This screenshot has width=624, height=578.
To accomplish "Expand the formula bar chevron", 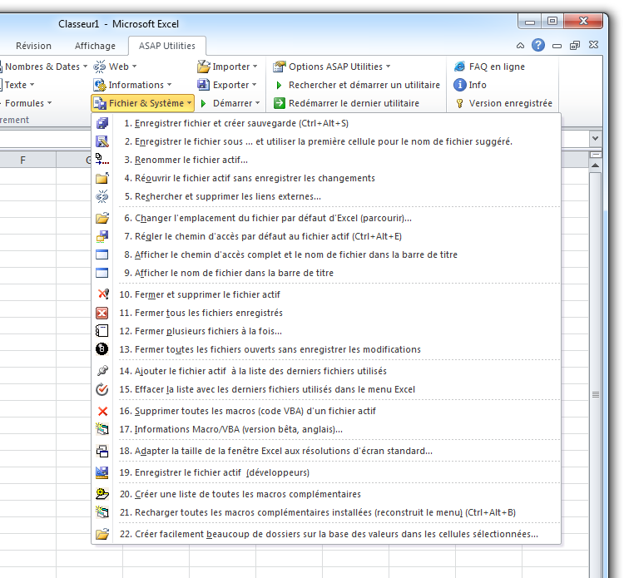I will (595, 138).
